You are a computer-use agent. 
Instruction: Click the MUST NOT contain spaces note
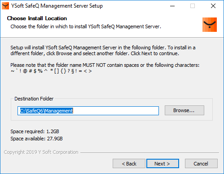[x=105, y=65]
